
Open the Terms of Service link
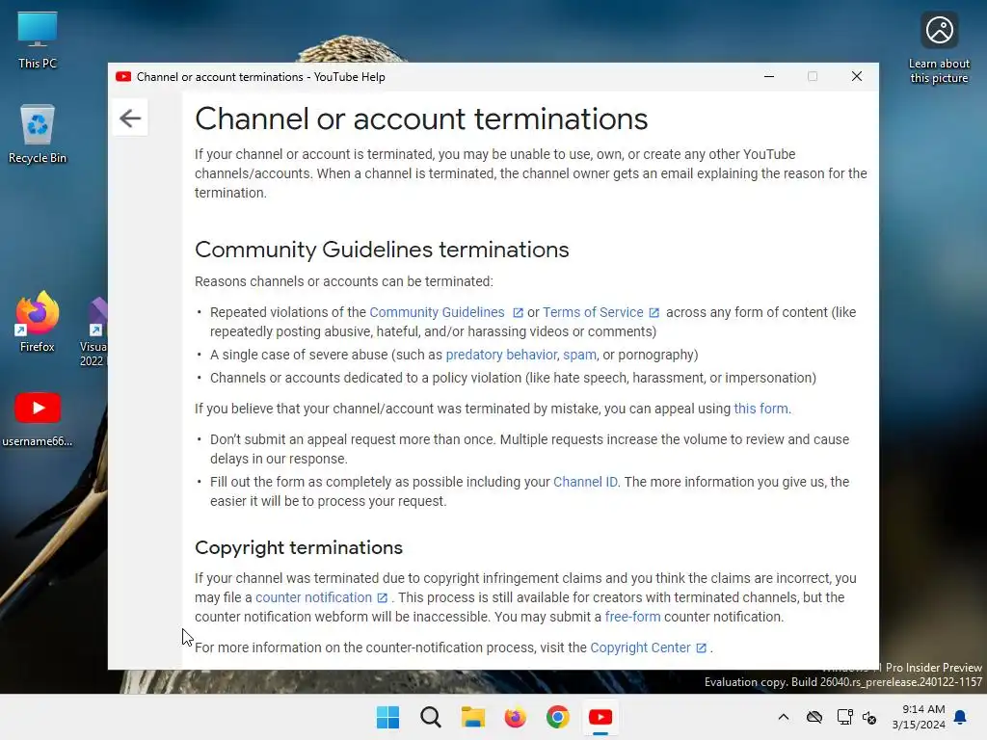593,313
